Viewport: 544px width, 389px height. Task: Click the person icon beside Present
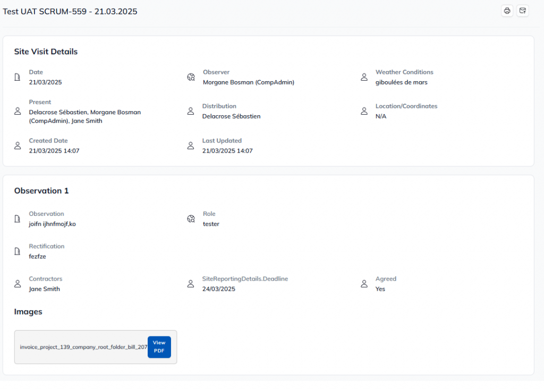(x=18, y=112)
